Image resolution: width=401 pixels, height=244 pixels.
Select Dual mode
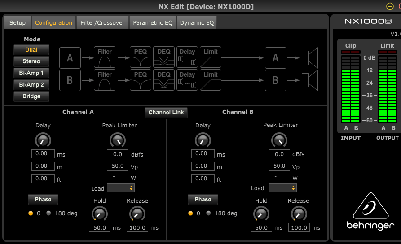[x=31, y=50]
